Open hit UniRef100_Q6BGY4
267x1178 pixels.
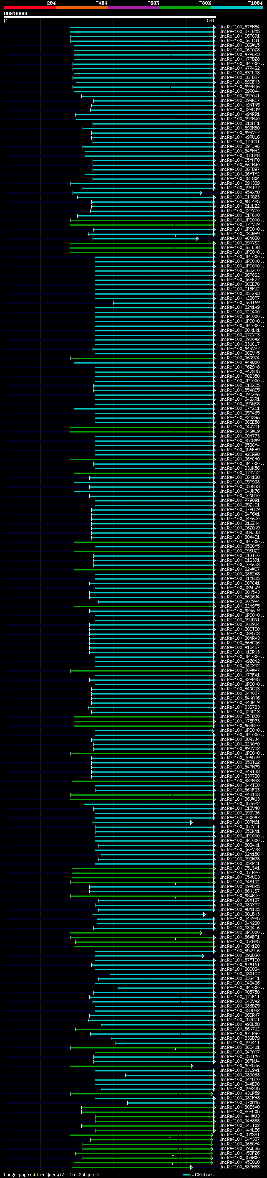coord(239,1144)
